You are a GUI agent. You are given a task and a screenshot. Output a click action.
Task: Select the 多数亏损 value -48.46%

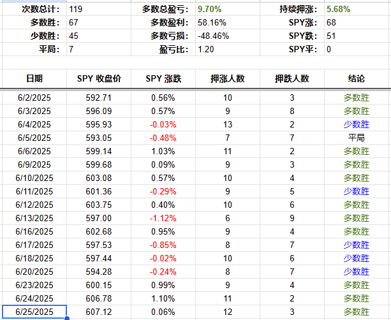tap(212, 36)
